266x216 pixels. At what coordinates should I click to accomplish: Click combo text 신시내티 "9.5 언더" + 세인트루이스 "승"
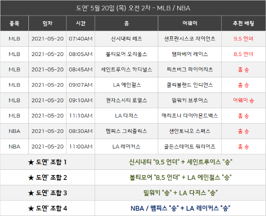180,162
